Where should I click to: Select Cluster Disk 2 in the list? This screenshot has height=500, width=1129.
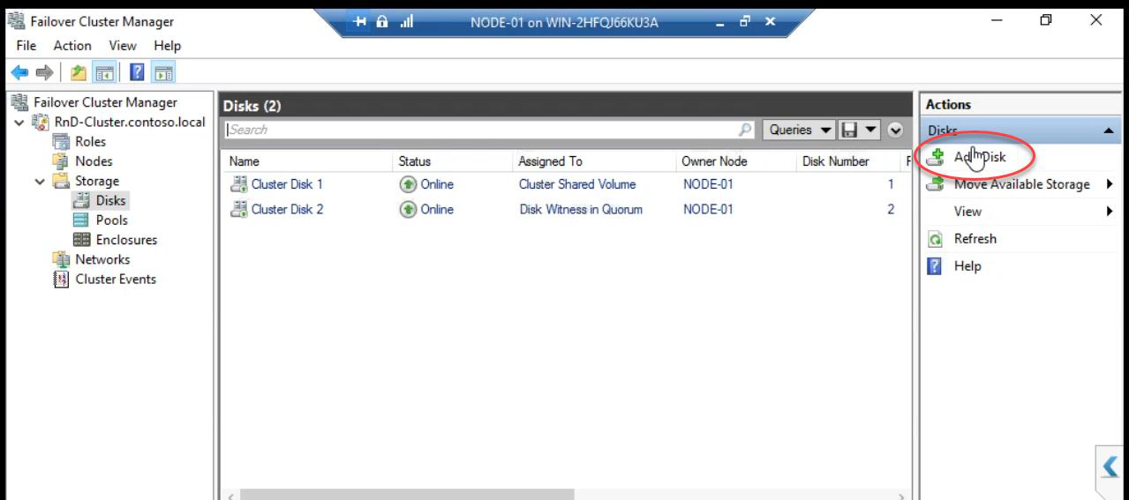(287, 209)
